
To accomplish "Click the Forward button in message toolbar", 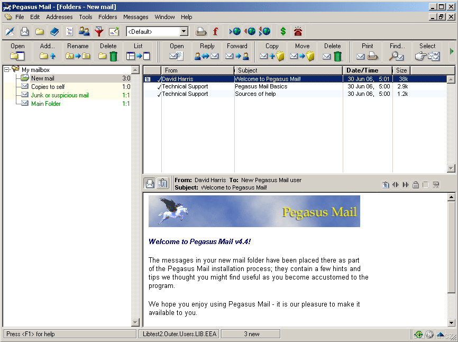I will coord(237,52).
